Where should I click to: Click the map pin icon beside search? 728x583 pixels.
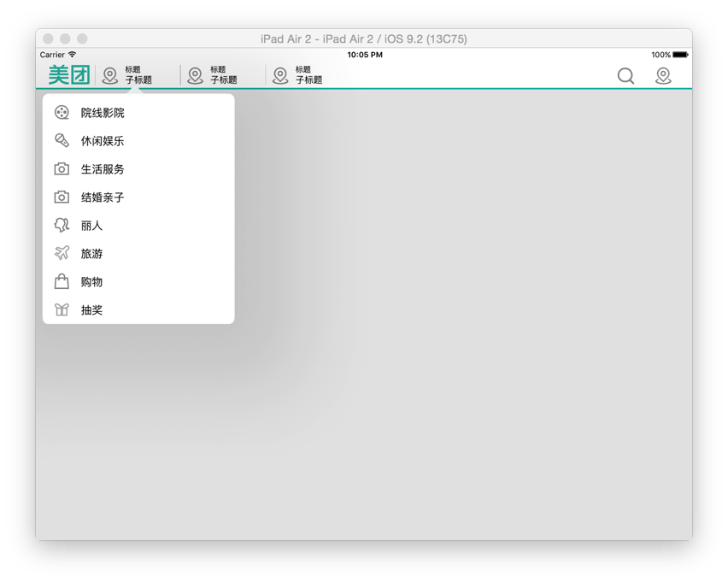click(x=663, y=76)
